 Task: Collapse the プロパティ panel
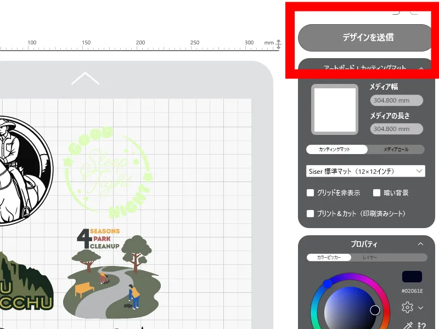click(x=420, y=244)
